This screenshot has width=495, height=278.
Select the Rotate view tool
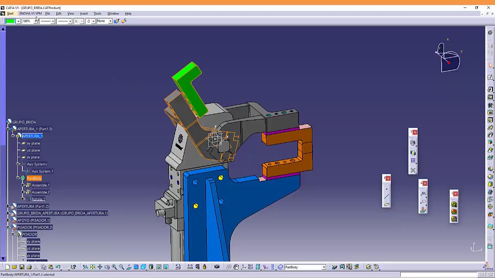[107, 267]
